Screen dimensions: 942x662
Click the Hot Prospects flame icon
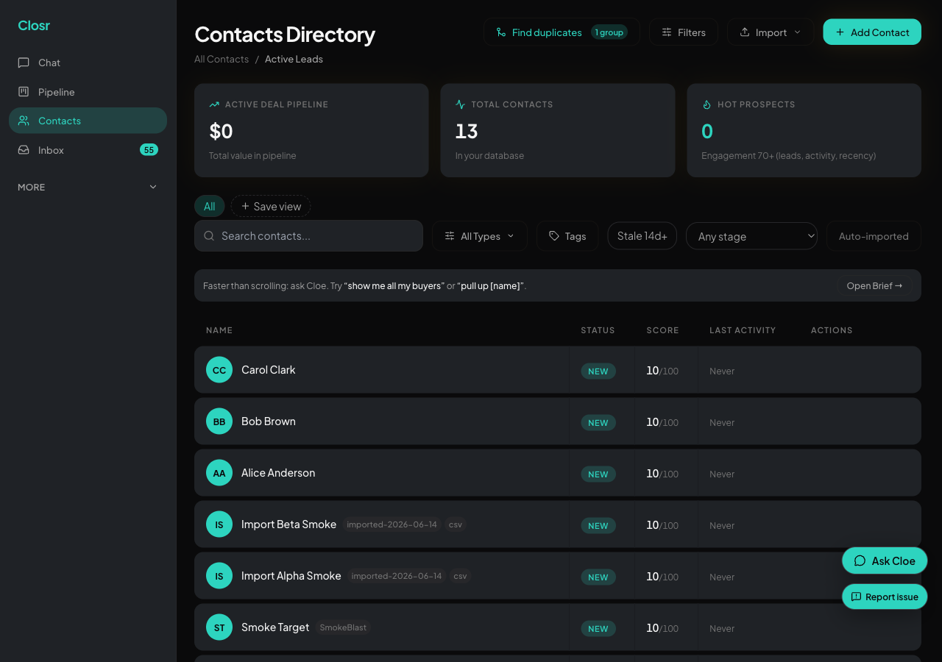[706, 104]
